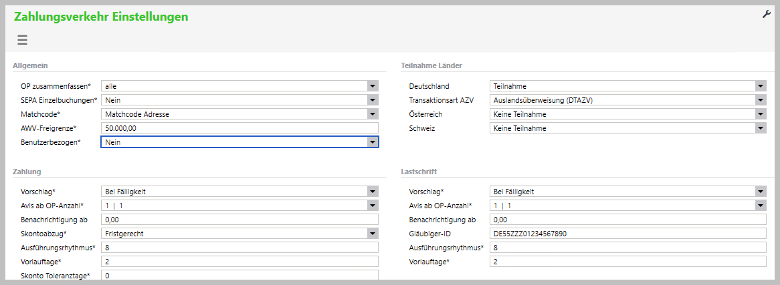Screen dimensions: 780x285
Task: Expand the Österreich participation dropdown
Action: pos(761,114)
